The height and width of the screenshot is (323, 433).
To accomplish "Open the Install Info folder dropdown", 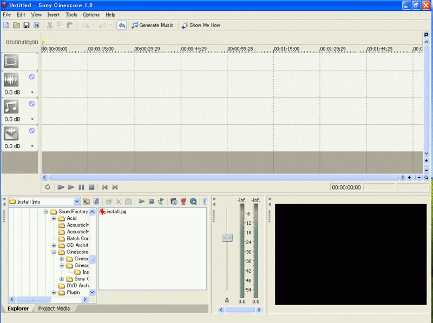I will tap(77, 201).
